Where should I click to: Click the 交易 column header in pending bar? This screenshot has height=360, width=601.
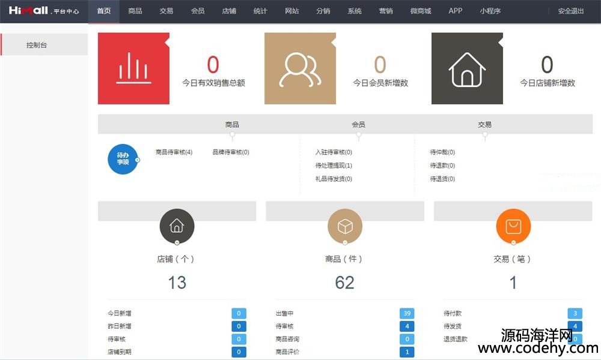[484, 124]
